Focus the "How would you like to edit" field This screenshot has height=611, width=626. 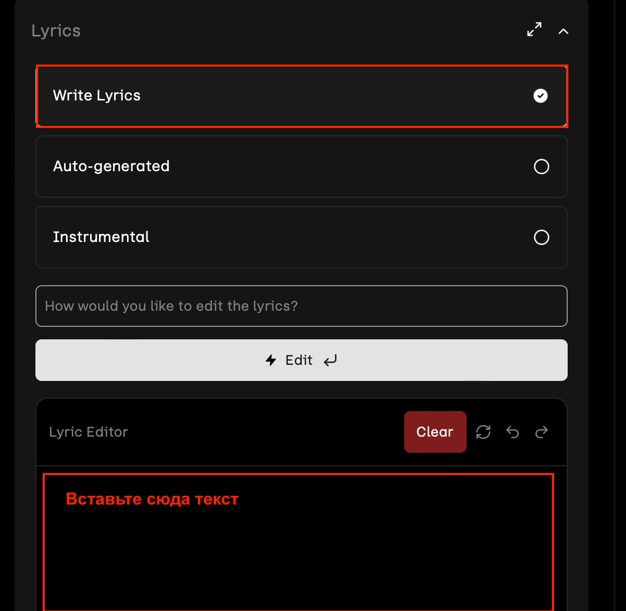click(301, 306)
